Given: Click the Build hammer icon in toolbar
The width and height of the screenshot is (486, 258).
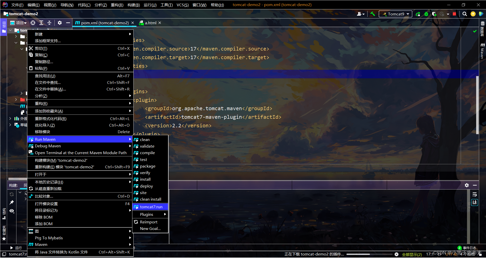Looking at the screenshot, I should point(373,14).
